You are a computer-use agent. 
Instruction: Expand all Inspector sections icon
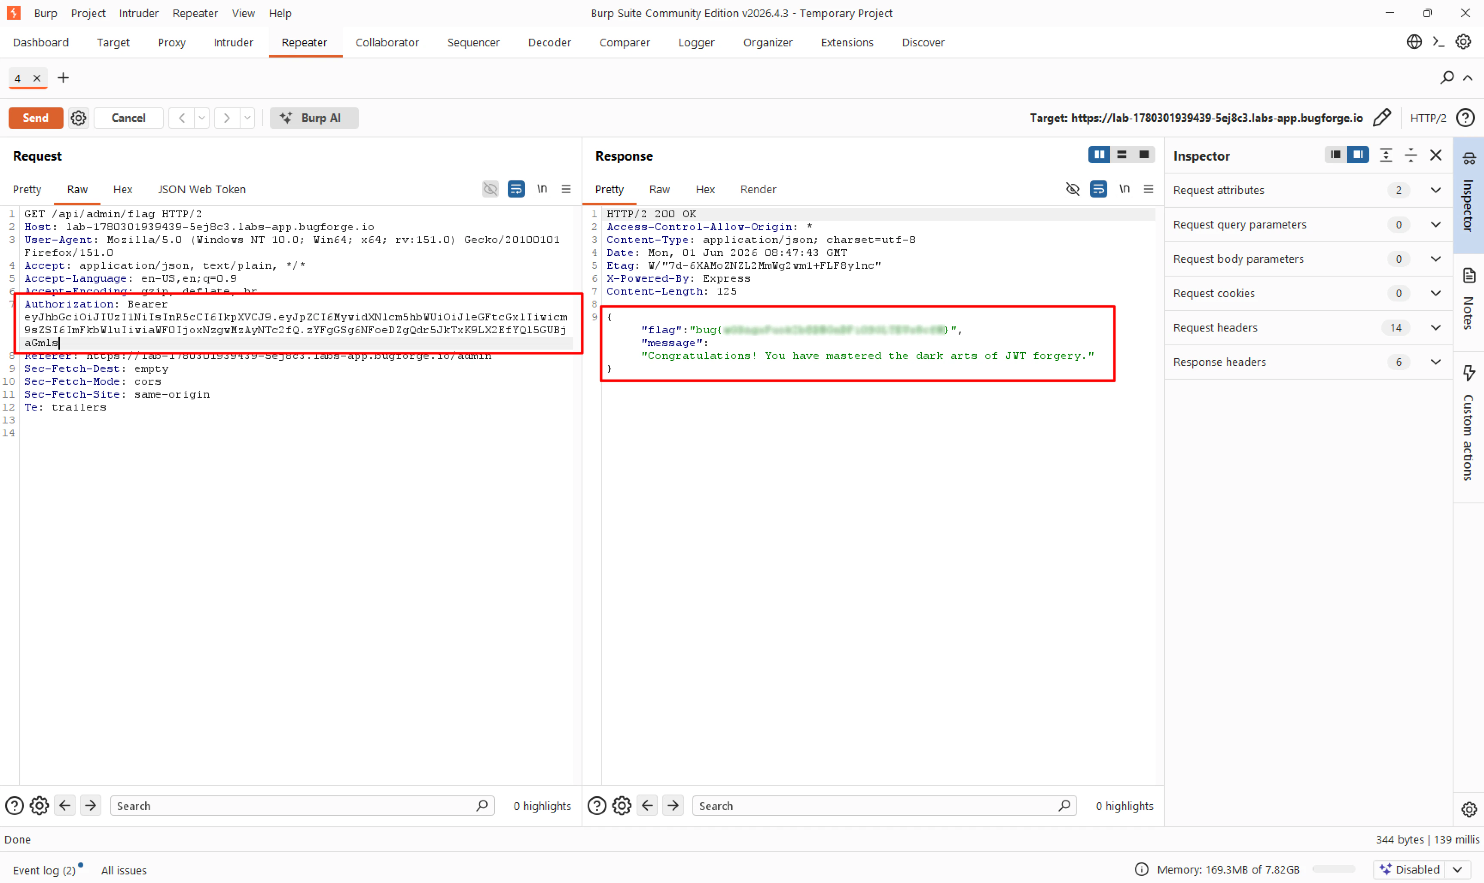(x=1386, y=155)
